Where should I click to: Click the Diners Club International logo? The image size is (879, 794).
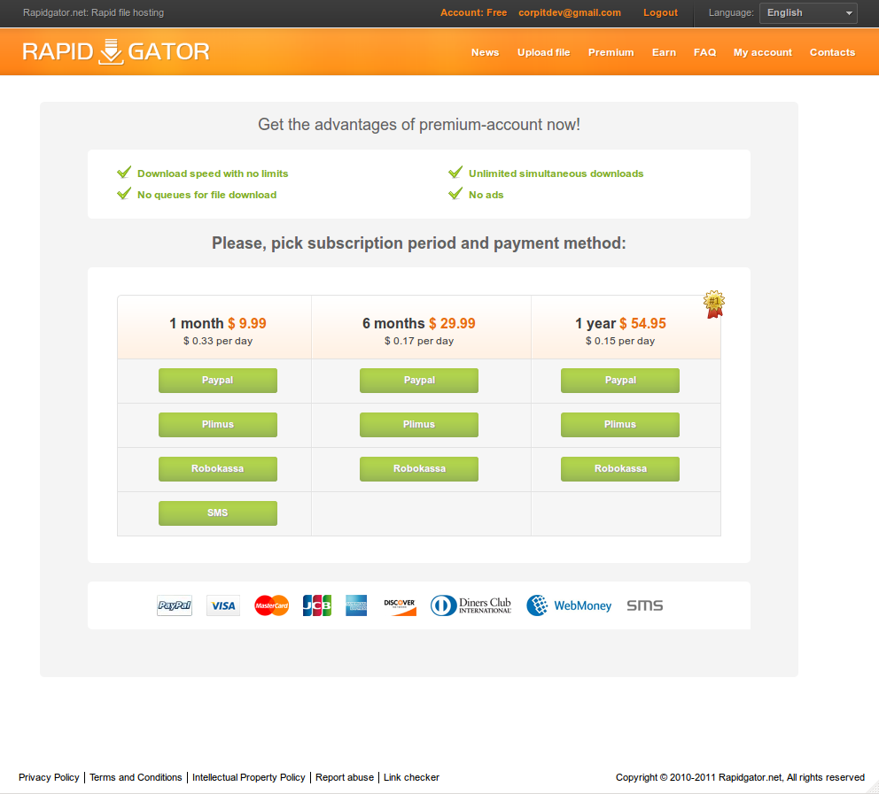pyautogui.click(x=471, y=605)
